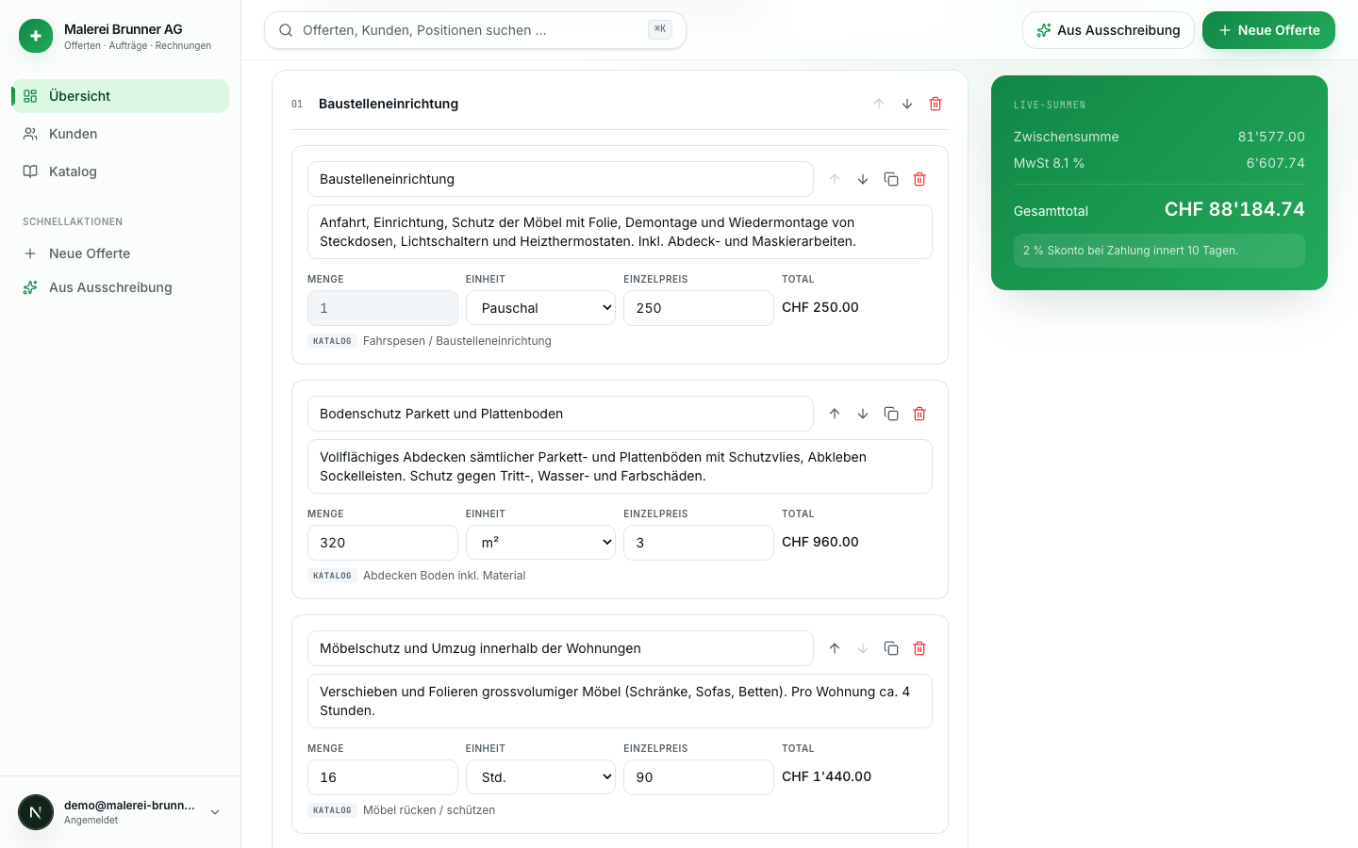Image resolution: width=1358 pixels, height=848 pixels.
Task: Click the Einzelpreis field showing 90
Action: [x=699, y=777]
